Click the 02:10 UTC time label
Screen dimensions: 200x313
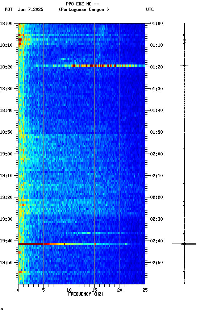pos(157,176)
